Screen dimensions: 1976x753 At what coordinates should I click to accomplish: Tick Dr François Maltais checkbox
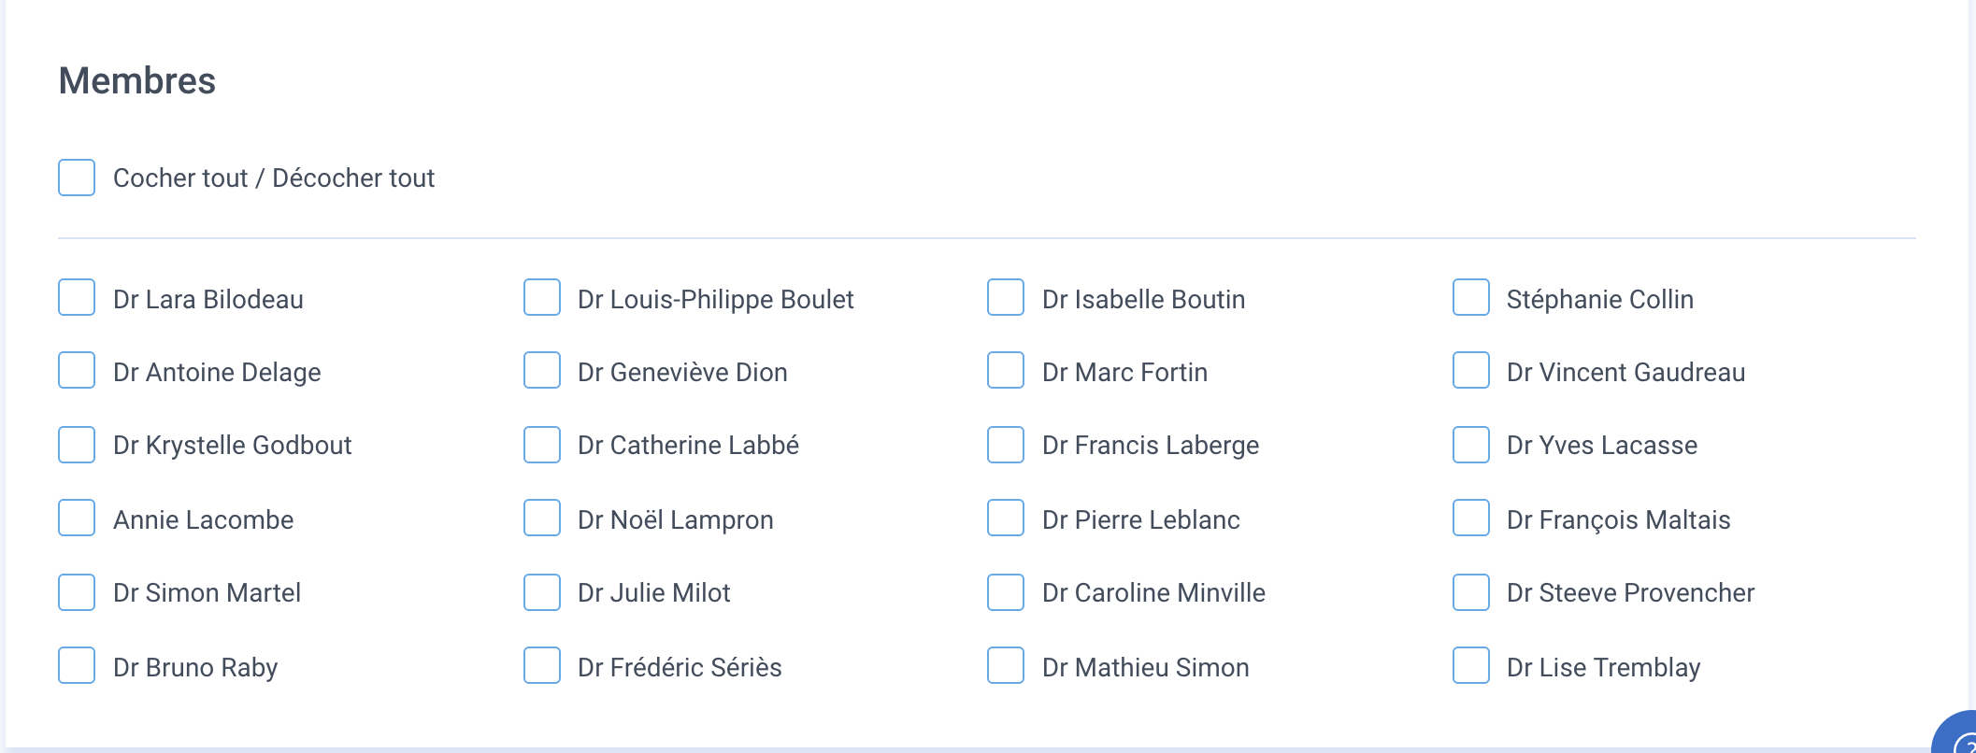point(1471,518)
